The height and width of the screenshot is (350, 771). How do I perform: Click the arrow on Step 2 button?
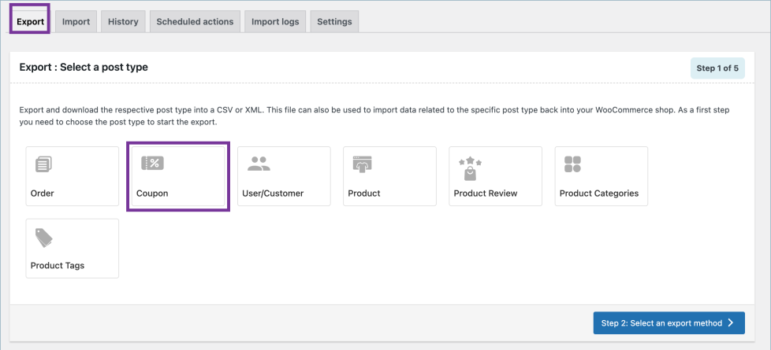(732, 322)
